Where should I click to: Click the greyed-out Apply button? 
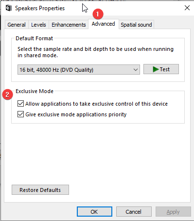[x=173, y=212]
